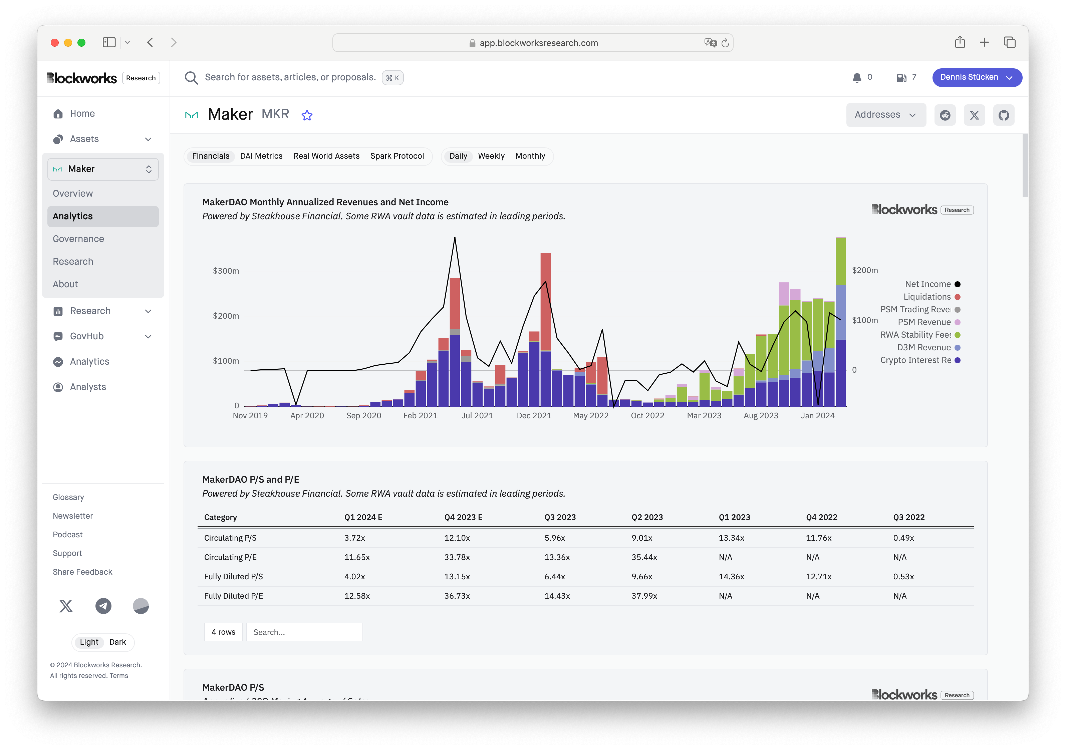Click the Assets pie icon
Screen dimensions: 1066x750
(58, 139)
